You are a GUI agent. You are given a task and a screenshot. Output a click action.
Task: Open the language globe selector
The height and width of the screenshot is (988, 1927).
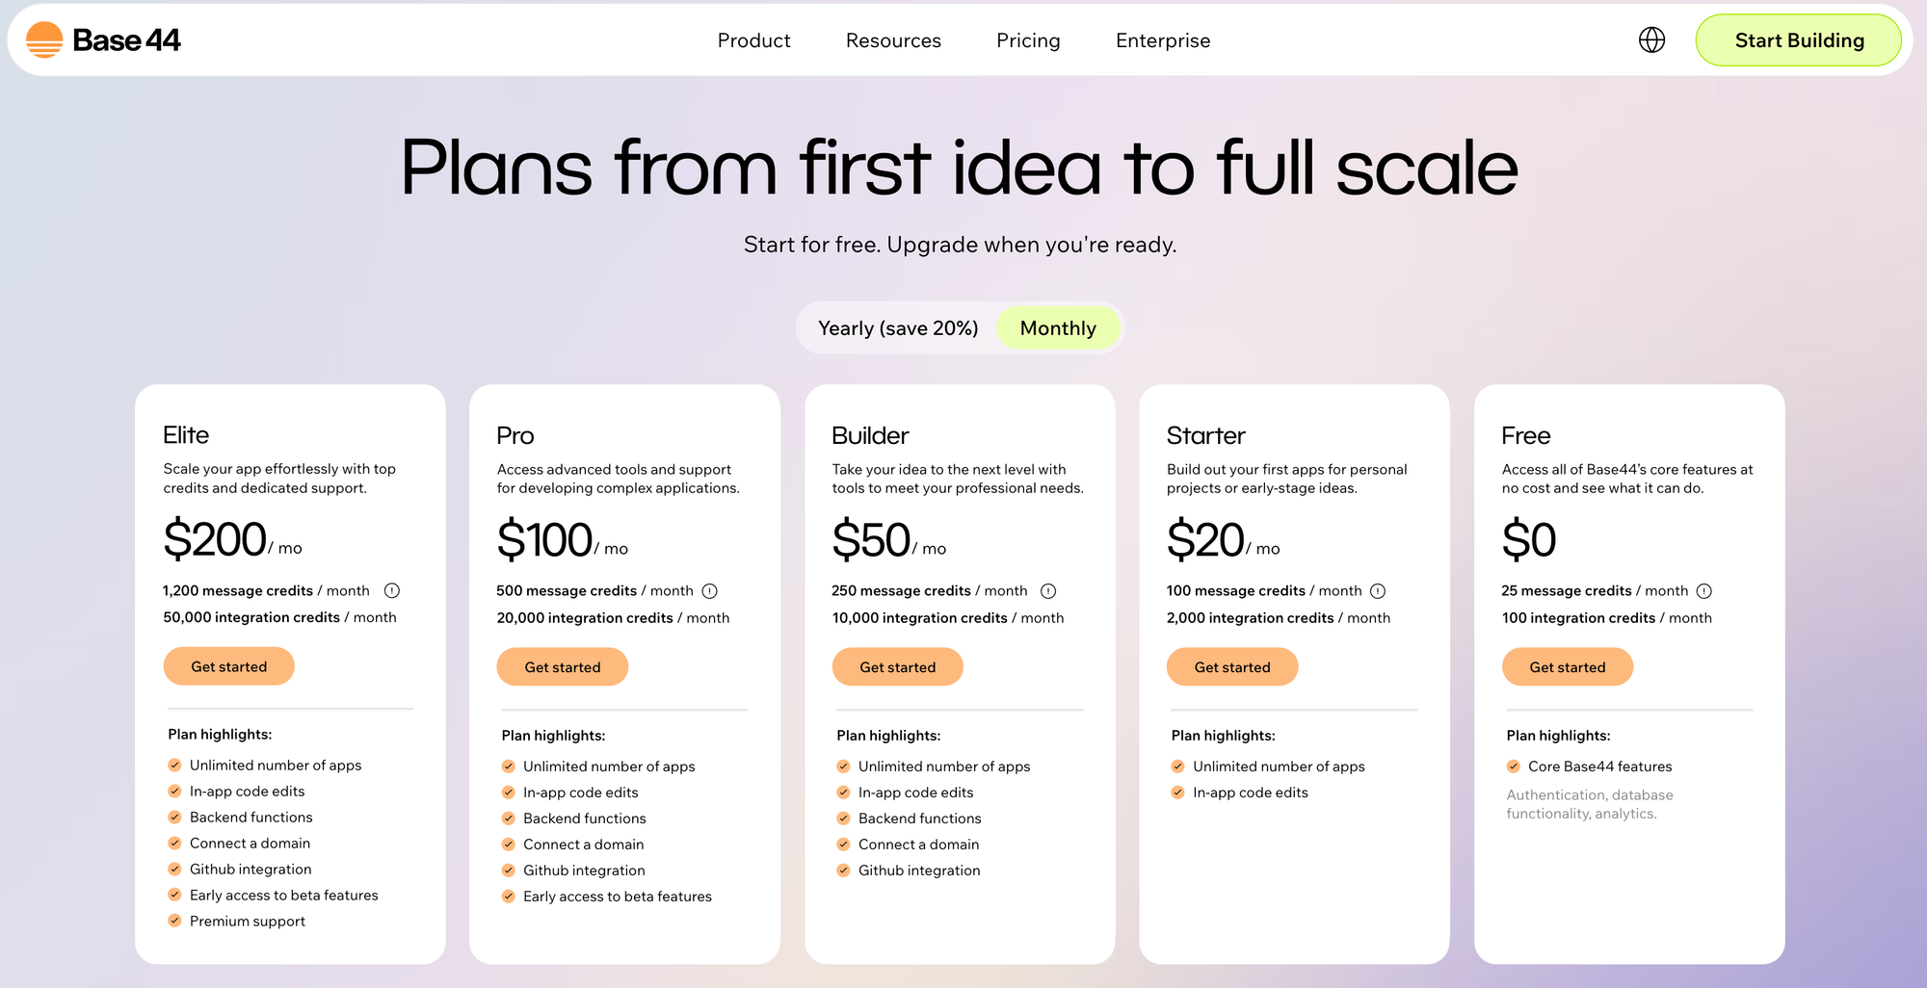[x=1651, y=39]
